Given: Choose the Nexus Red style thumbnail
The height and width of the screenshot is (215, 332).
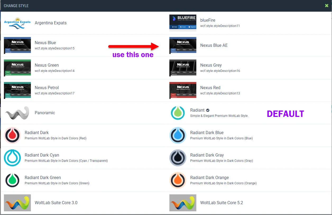Looking at the screenshot, I should 183,90.
